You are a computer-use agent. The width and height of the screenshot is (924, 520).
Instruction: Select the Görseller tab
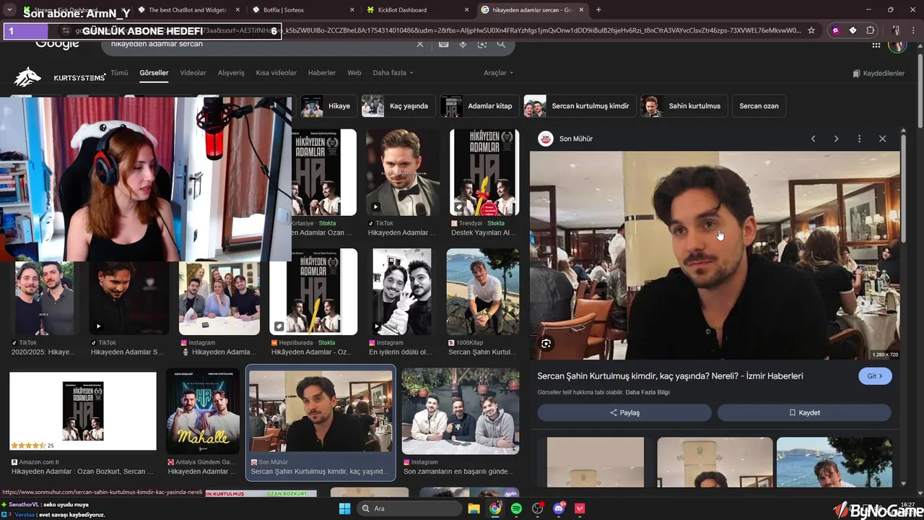click(154, 73)
